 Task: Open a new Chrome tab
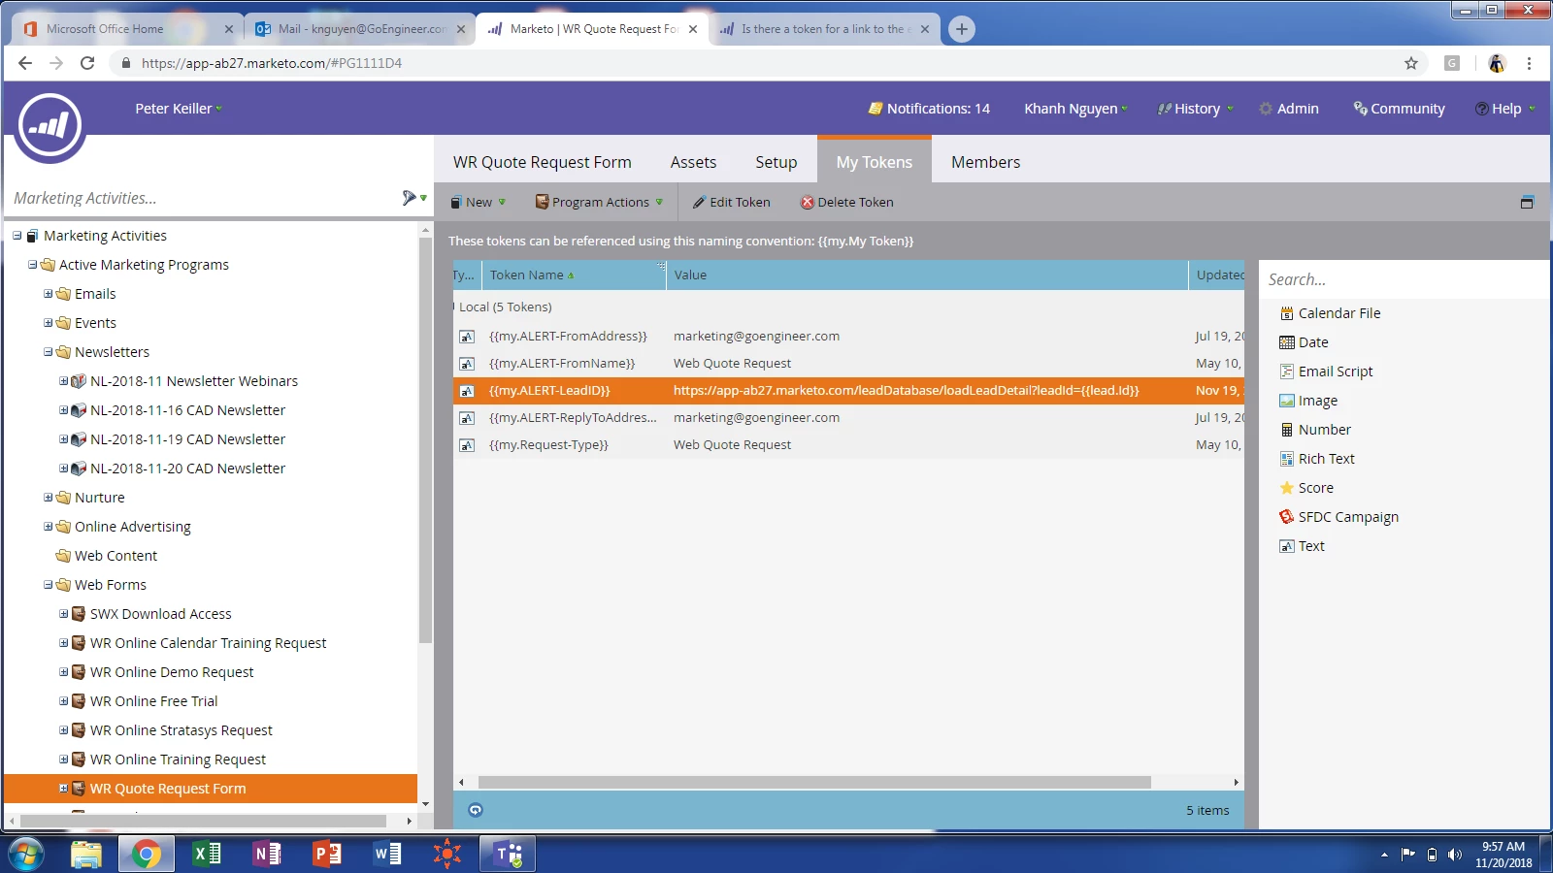click(x=961, y=29)
